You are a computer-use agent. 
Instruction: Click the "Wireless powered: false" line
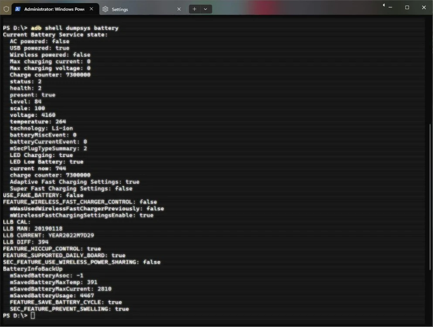click(x=50, y=54)
